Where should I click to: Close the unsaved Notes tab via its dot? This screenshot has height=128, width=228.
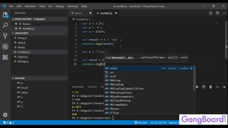[x=90, y=13]
